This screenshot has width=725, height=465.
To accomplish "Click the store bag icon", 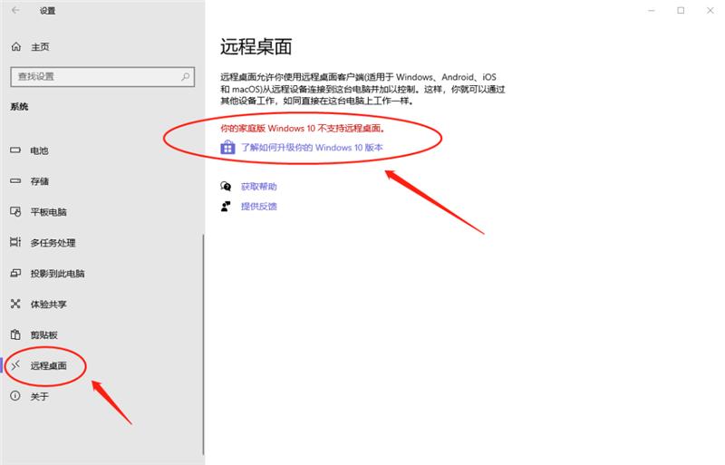I will pyautogui.click(x=227, y=147).
